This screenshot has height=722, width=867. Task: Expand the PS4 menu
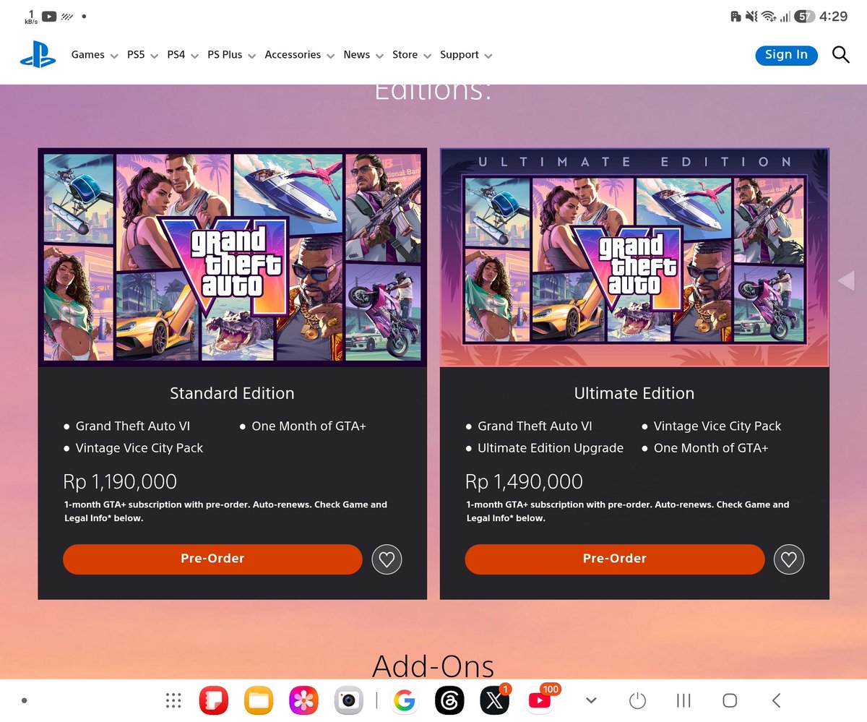click(x=183, y=55)
